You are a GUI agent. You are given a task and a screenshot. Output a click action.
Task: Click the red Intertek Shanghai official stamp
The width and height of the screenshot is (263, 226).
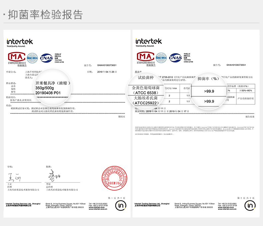pos(115,178)
